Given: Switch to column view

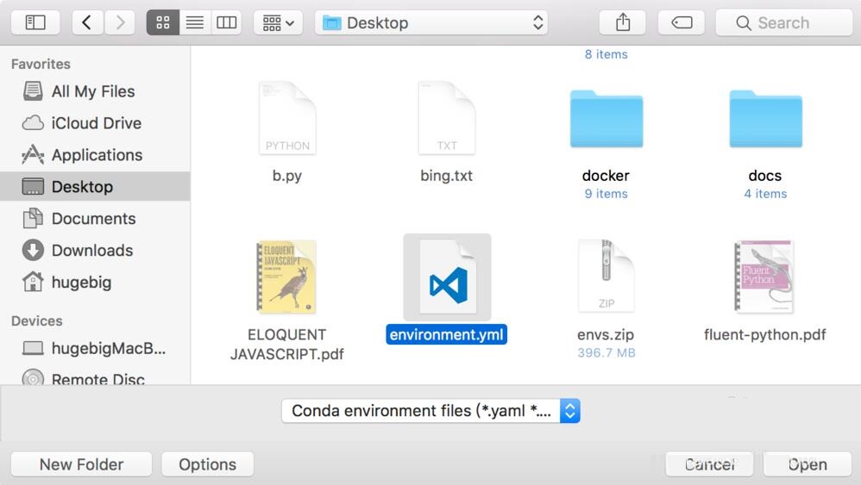Looking at the screenshot, I should click(x=227, y=23).
